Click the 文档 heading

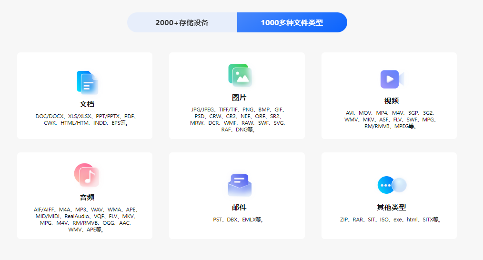tap(87, 104)
